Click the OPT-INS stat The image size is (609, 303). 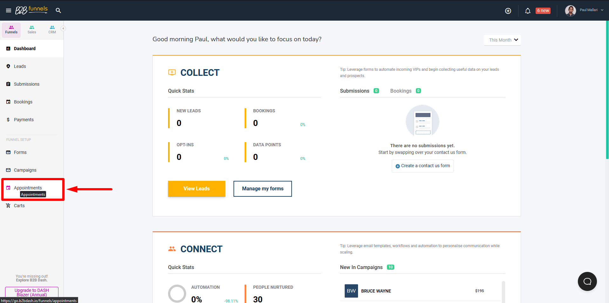pyautogui.click(x=199, y=152)
